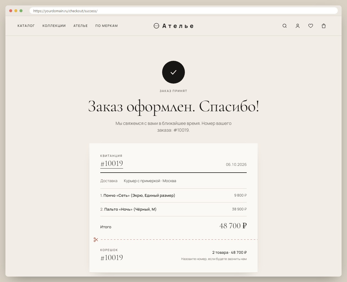Click the heading Заказ оформлен. Спасибо!
Viewport: 347px width, 282px height.
173,106
